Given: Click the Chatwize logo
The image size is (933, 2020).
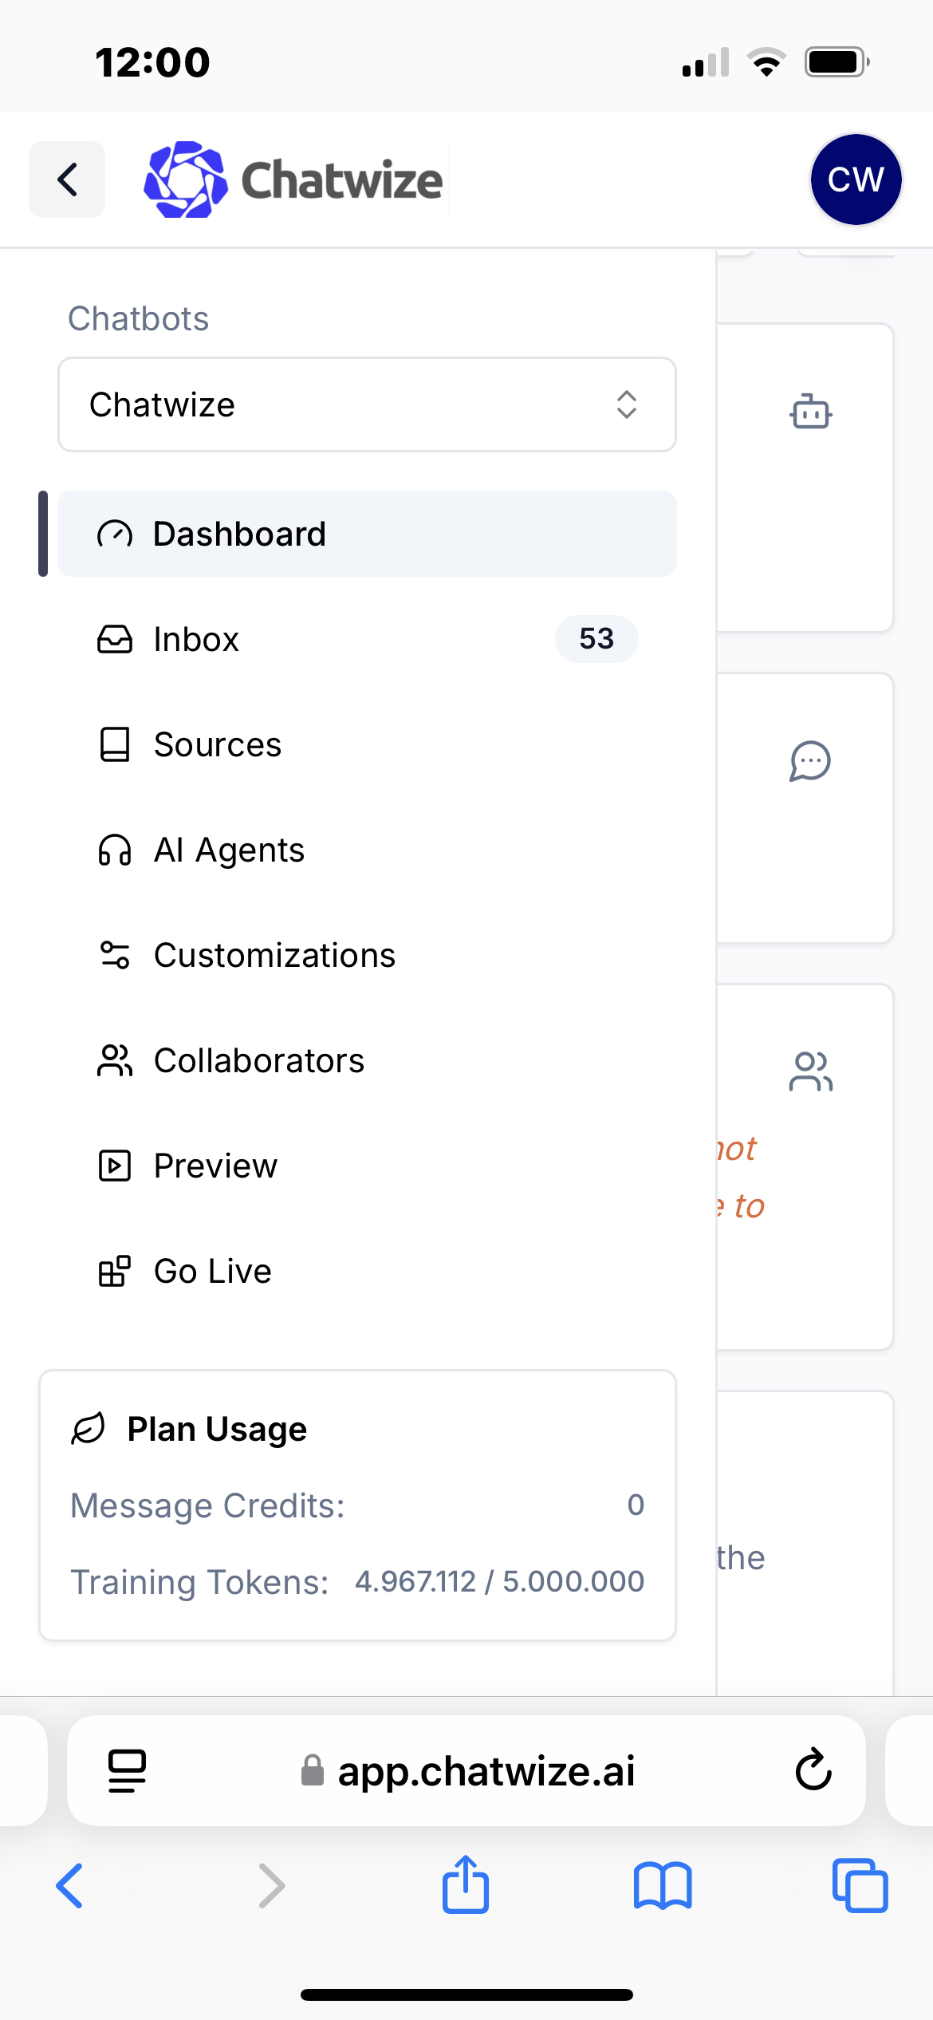Looking at the screenshot, I should pyautogui.click(x=293, y=180).
